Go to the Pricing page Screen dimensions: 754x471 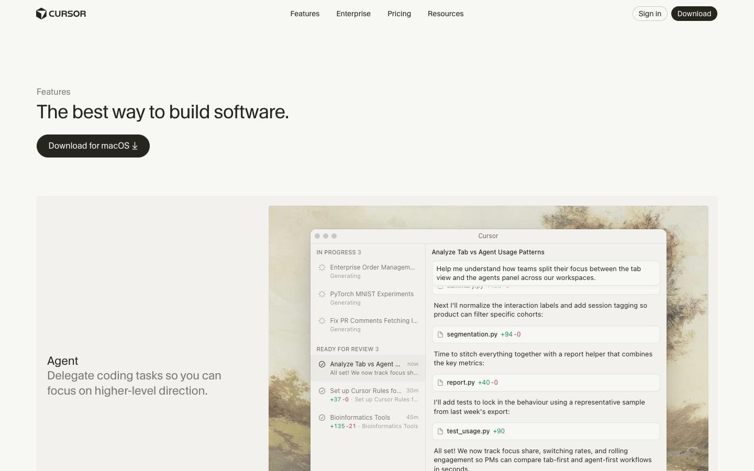(x=399, y=14)
